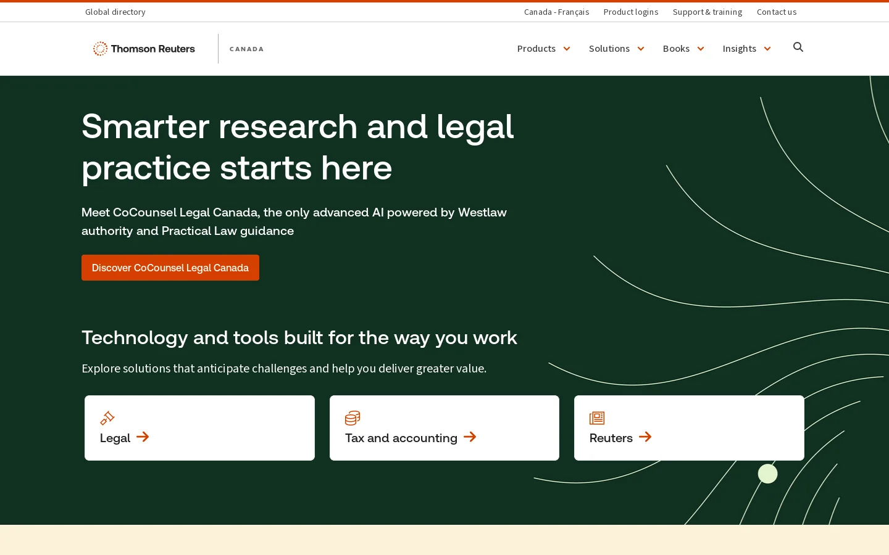Expand the Books chevron
This screenshot has height=555, width=889.
point(701,49)
